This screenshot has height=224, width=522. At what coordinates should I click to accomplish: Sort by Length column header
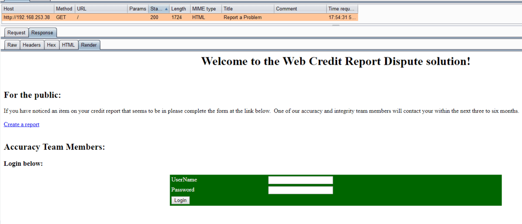click(x=179, y=9)
